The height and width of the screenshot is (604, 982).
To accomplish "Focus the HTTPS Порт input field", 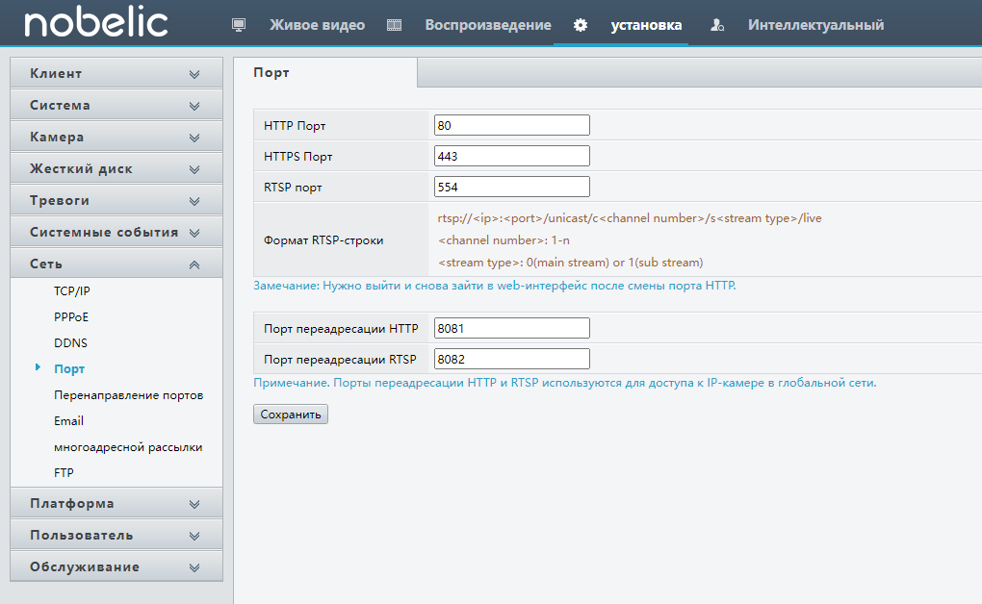I will point(511,156).
